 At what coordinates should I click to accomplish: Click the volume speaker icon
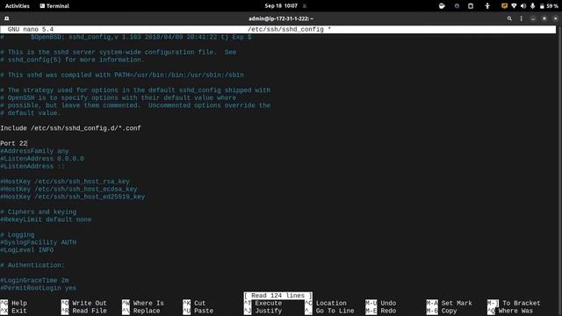[523, 6]
